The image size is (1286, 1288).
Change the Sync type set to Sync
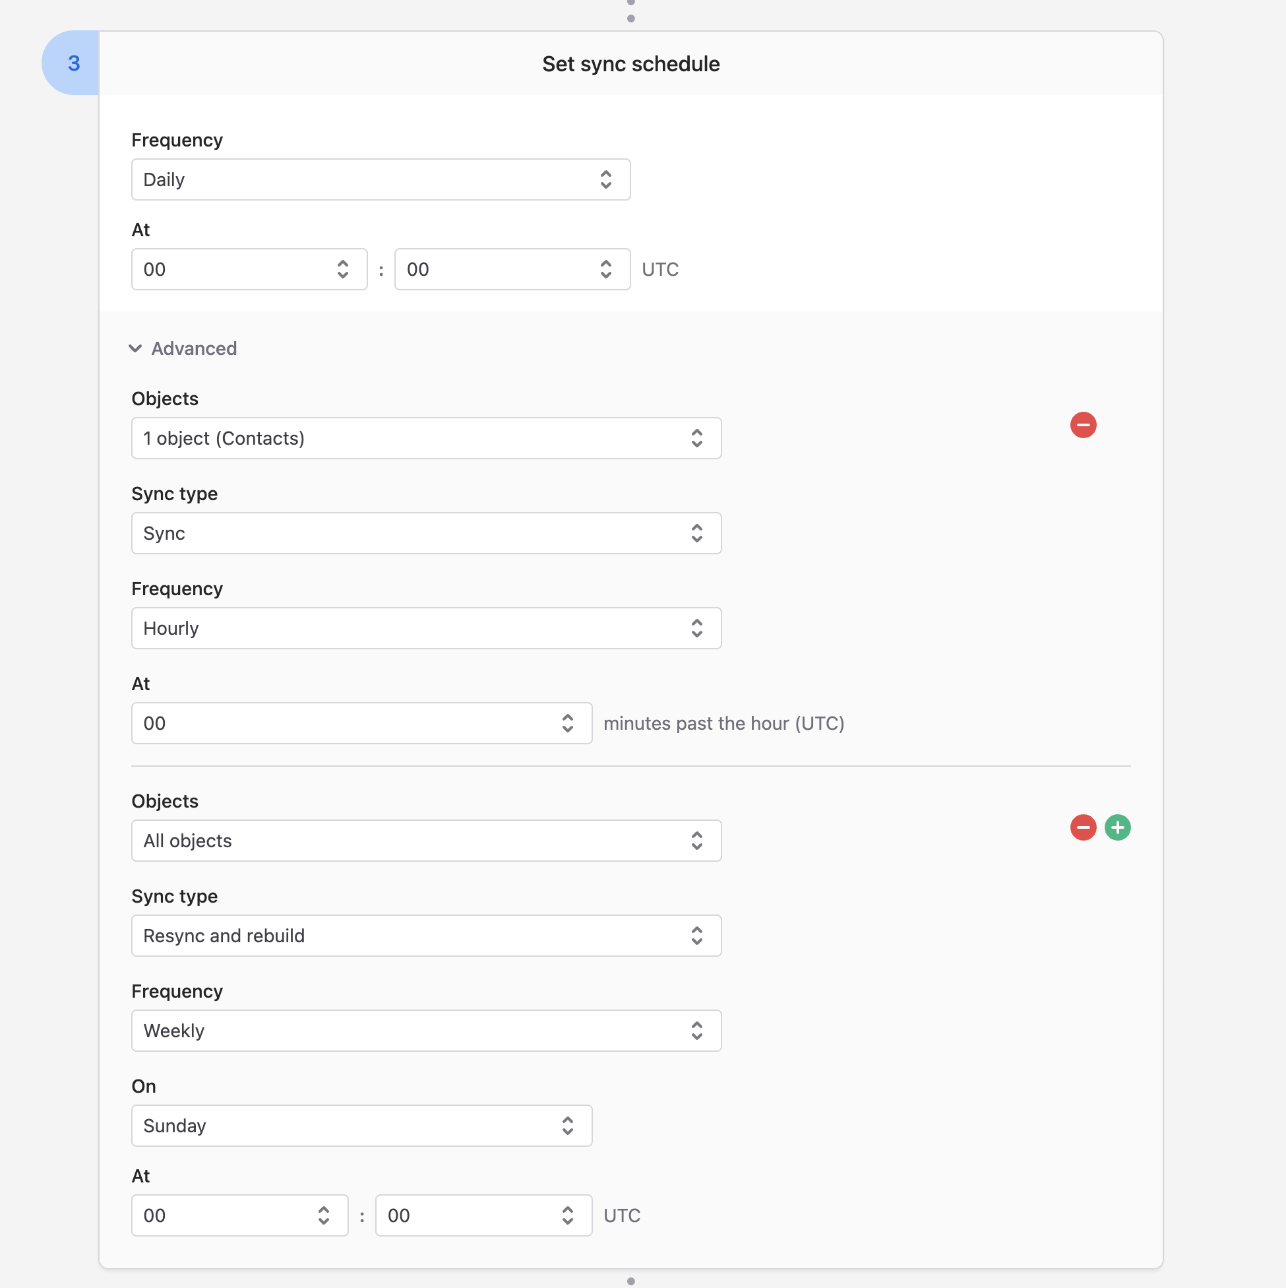click(426, 533)
